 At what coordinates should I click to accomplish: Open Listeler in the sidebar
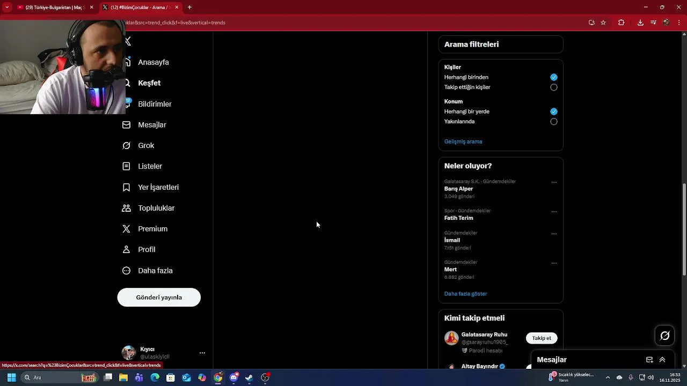[150, 166]
